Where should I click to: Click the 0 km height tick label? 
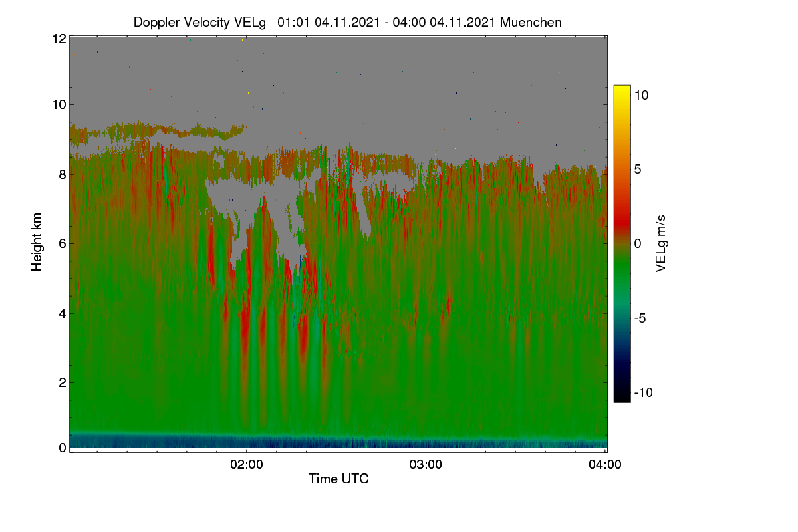63,448
